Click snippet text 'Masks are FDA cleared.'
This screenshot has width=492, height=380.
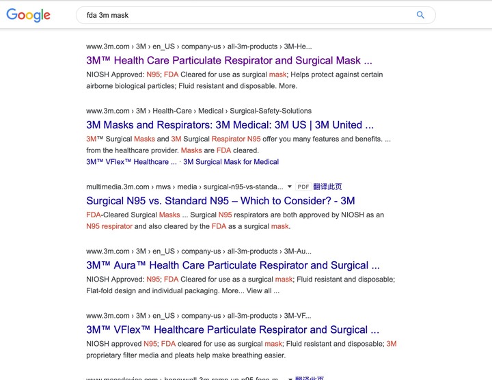220,150
